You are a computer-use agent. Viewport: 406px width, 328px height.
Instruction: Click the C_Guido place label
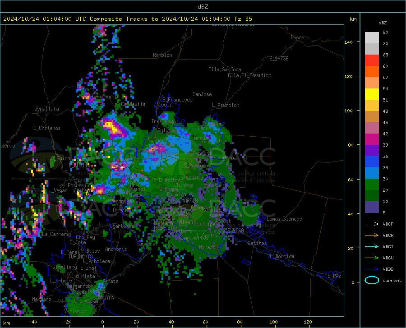[x=60, y=158]
